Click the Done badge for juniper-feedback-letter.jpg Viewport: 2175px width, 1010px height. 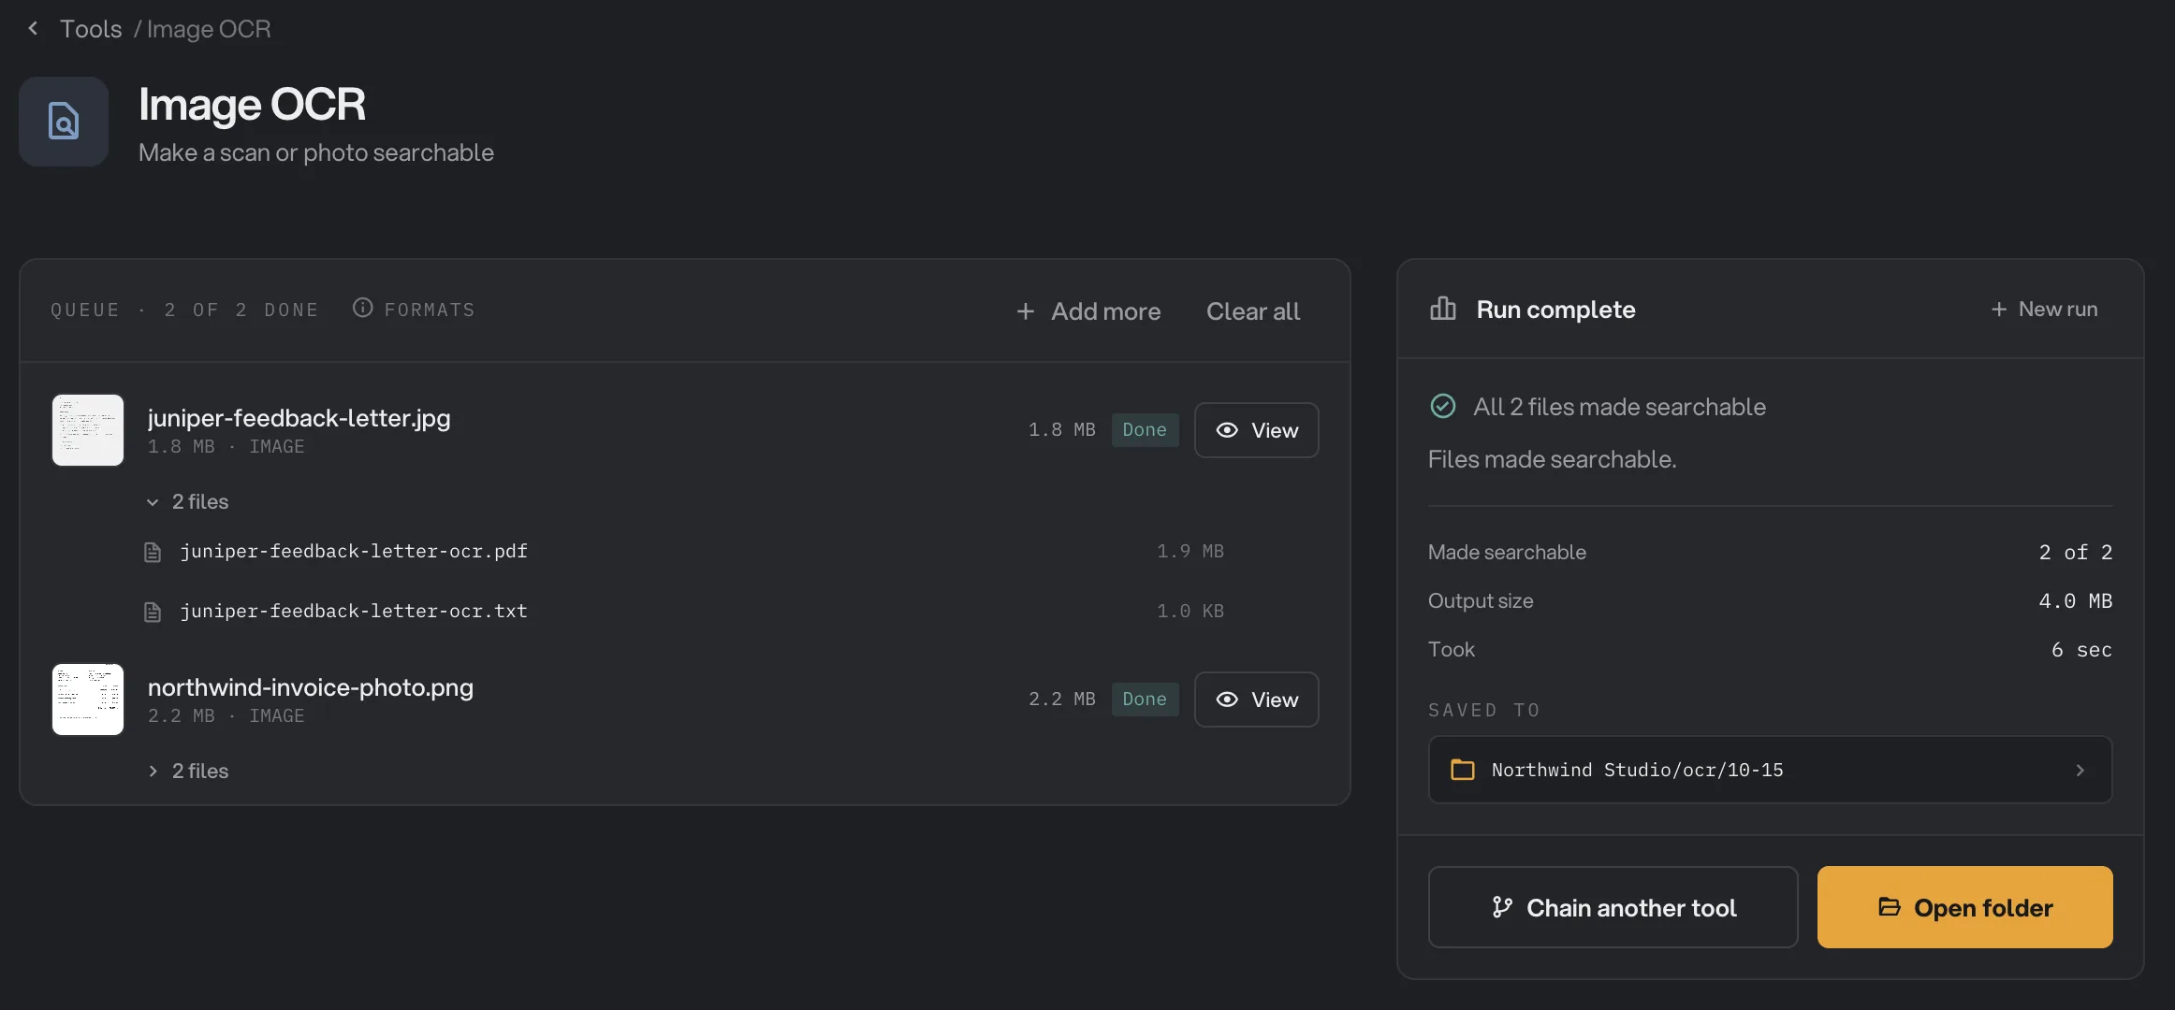[x=1145, y=430]
